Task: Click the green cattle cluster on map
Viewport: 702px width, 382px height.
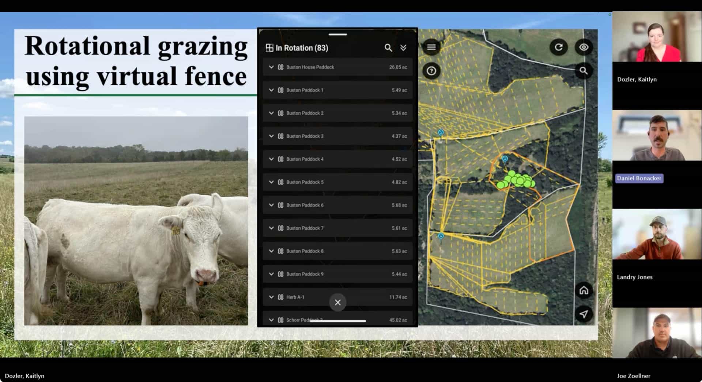Action: (x=517, y=180)
